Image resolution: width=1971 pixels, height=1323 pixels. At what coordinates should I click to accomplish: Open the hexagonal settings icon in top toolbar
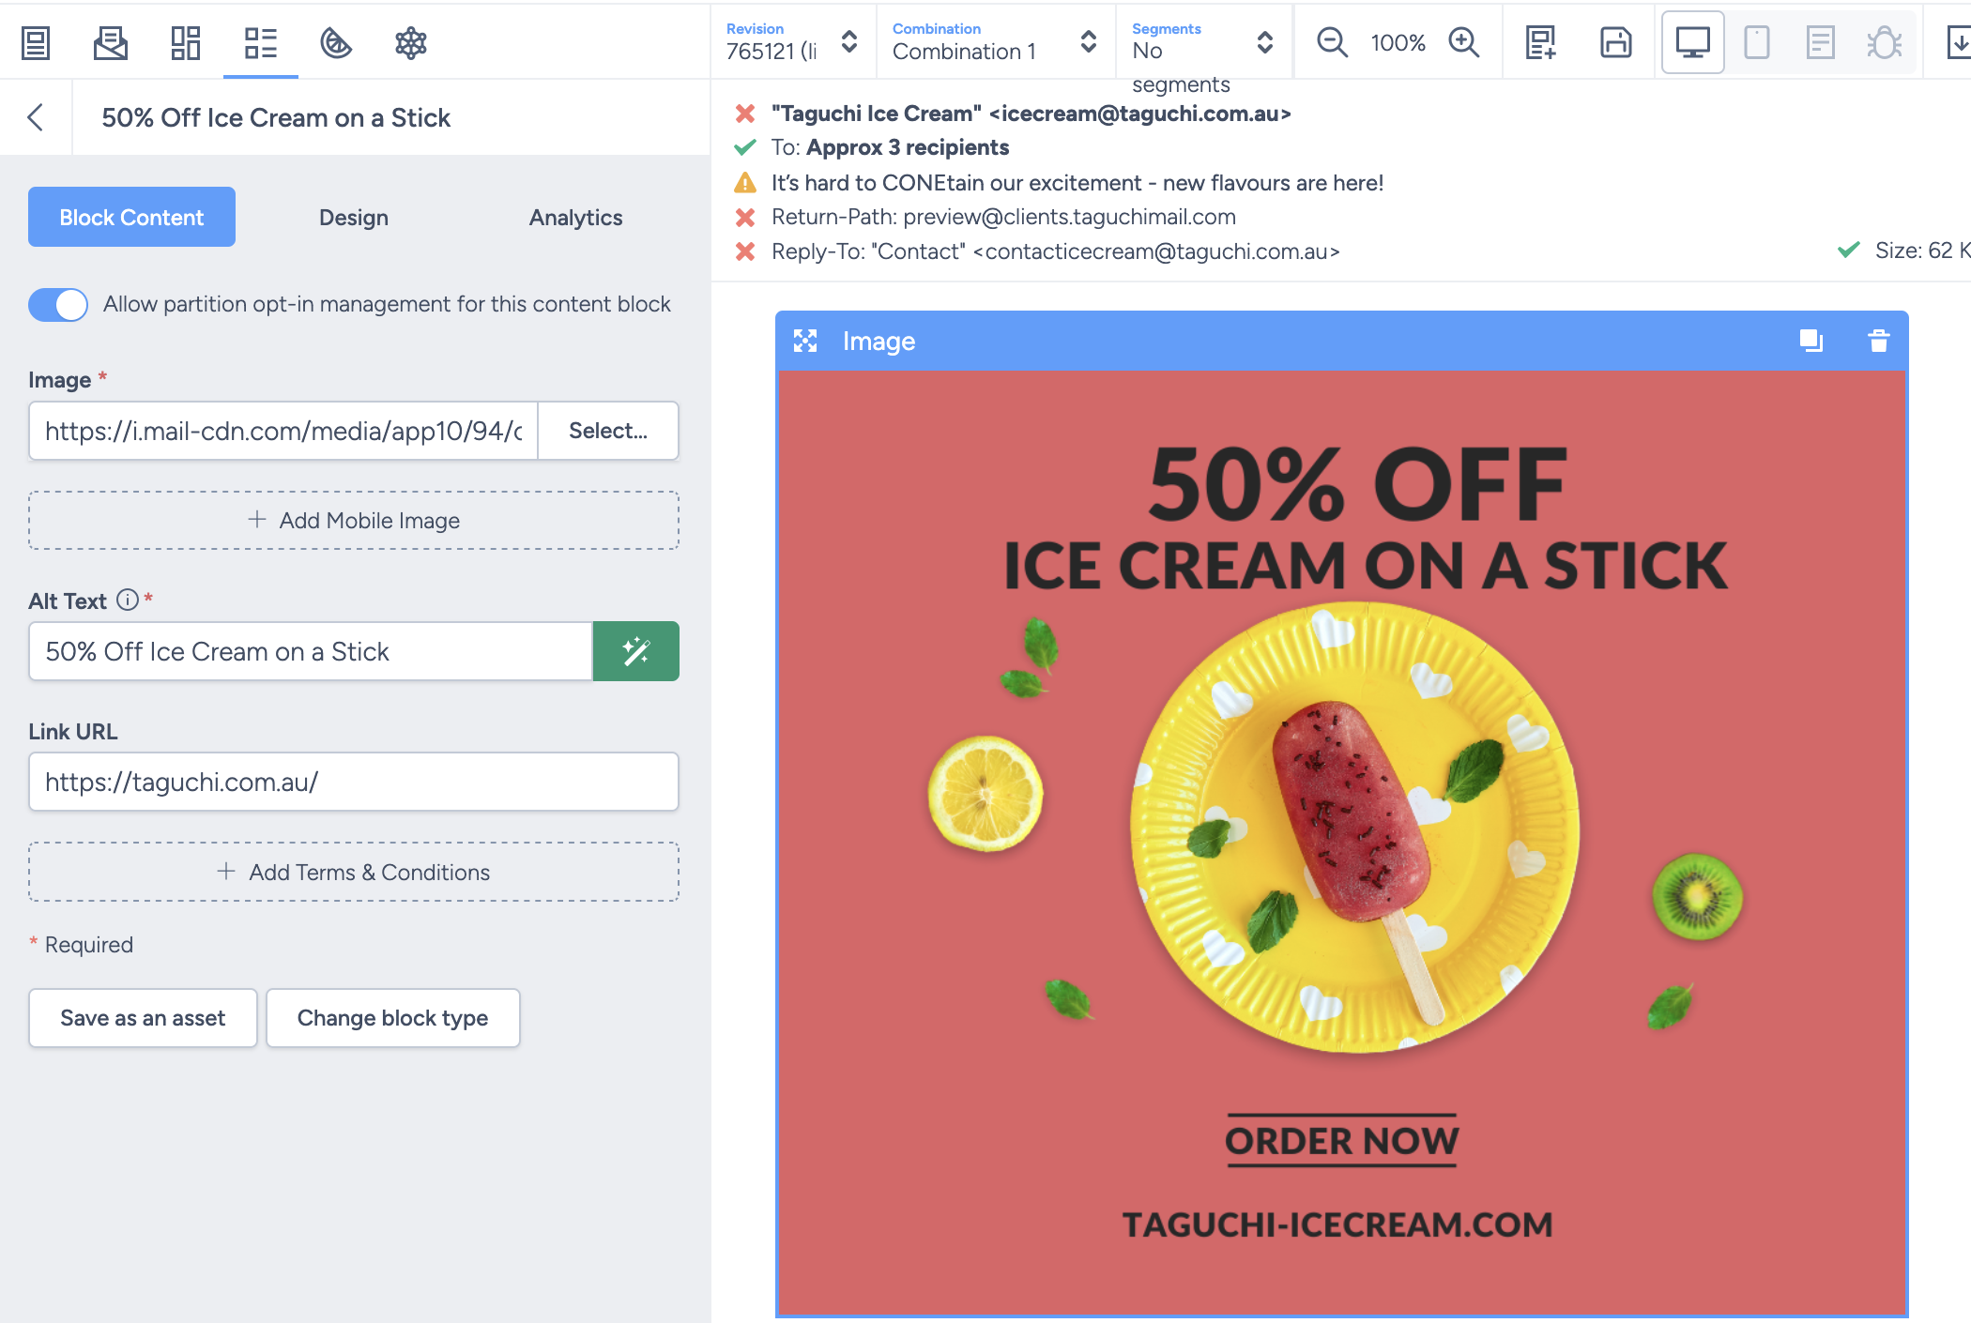410,42
